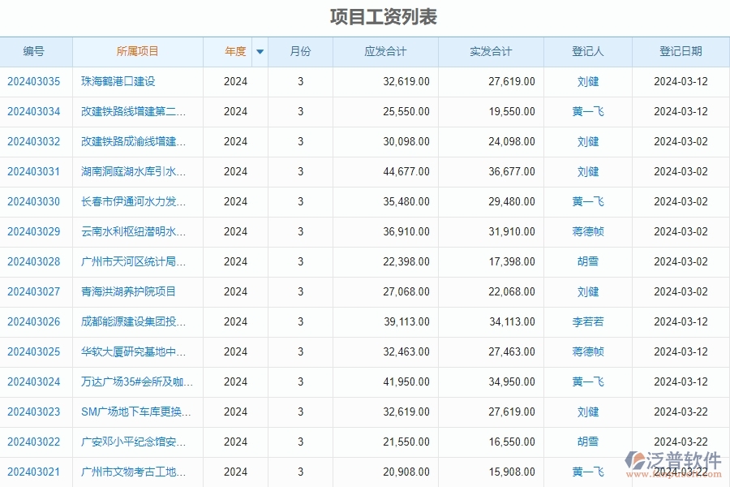Open project 华软大厦研究基地中…
Screen dimensions: 730x487
[133, 351]
